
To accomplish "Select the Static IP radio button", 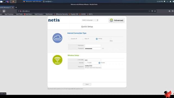I will click(83, 39).
